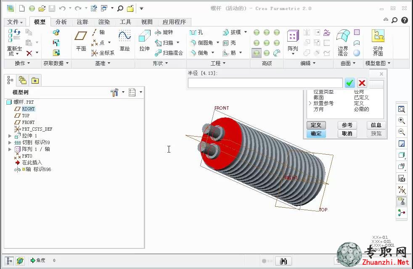The image size is (413, 269).
Task: Click the New file icon
Action: point(22,8)
